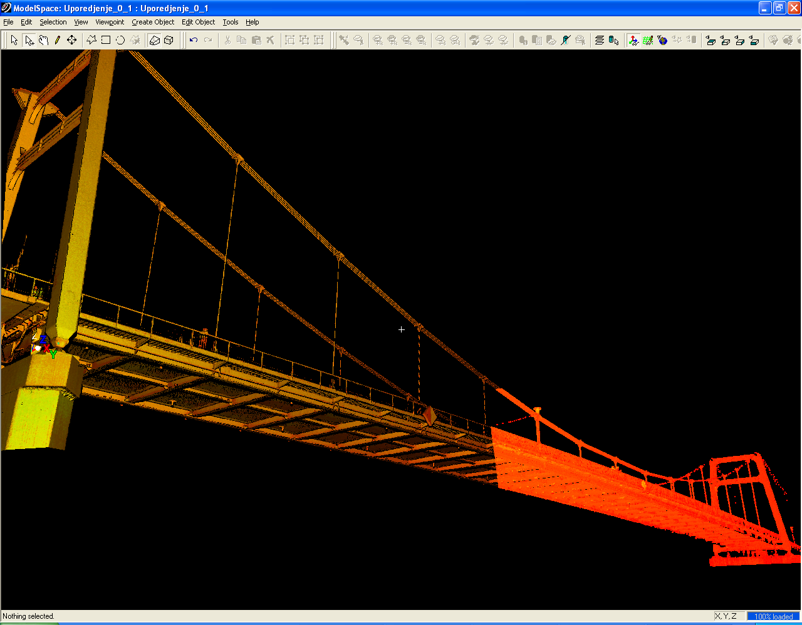This screenshot has width=802, height=625.
Task: Expand the Create Object menu
Action: pyautogui.click(x=153, y=22)
